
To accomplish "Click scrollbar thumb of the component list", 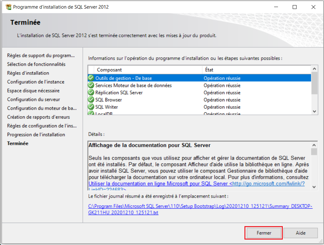I will (x=314, y=83).
